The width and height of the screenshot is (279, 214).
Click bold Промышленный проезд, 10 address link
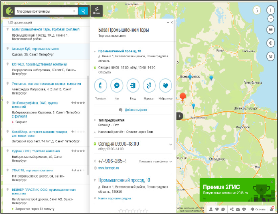coord(120,51)
